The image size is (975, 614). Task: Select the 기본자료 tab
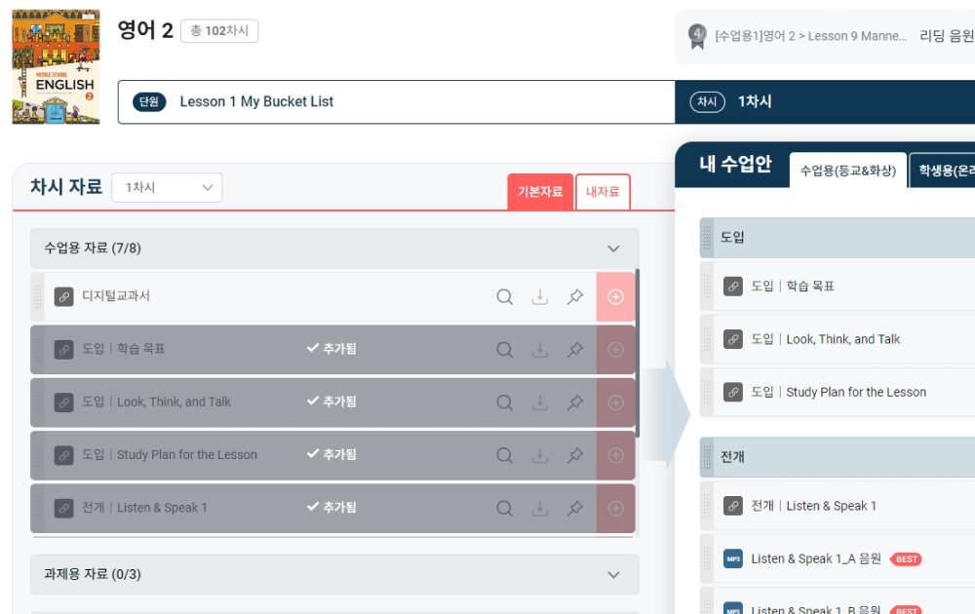tap(540, 191)
